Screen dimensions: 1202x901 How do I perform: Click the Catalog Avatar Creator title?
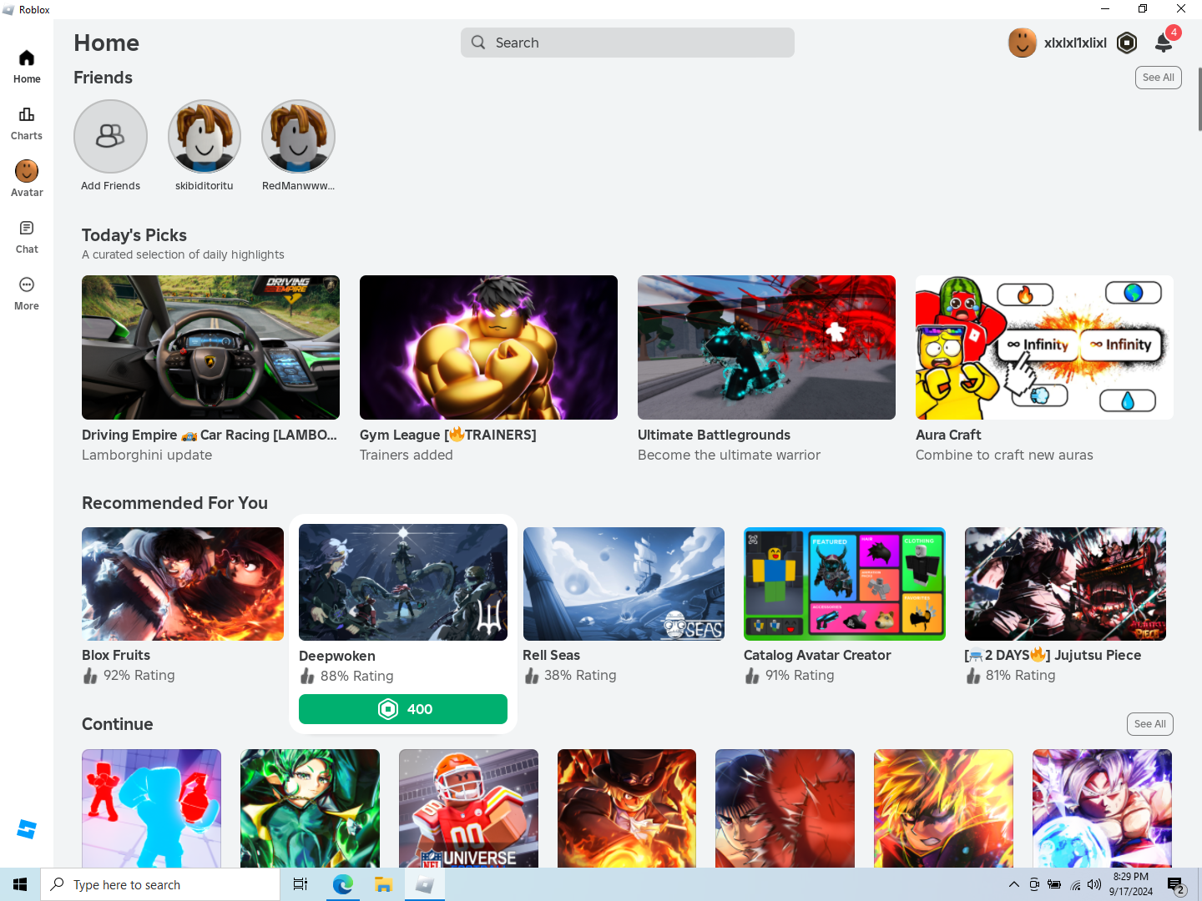[x=817, y=655]
